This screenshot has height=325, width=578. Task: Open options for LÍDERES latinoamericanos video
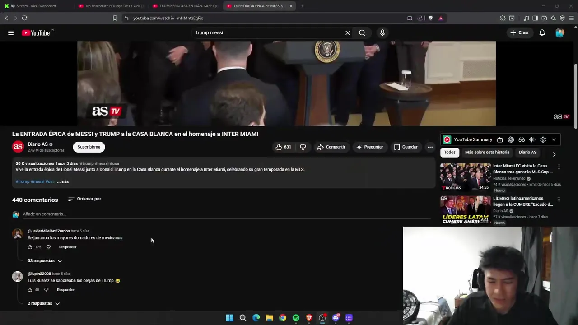(559, 199)
